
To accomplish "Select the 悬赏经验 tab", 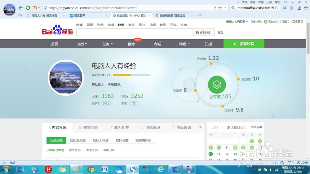I will click(88, 127).
